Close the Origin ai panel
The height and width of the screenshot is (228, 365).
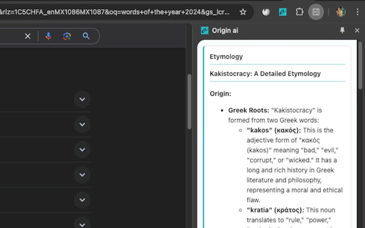point(357,30)
